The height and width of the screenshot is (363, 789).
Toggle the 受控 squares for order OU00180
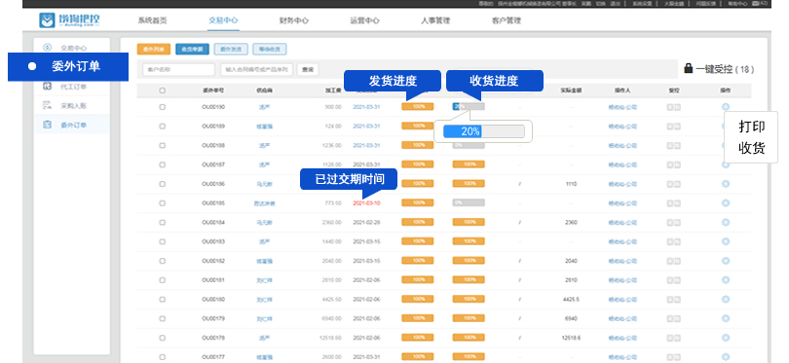pyautogui.click(x=673, y=300)
